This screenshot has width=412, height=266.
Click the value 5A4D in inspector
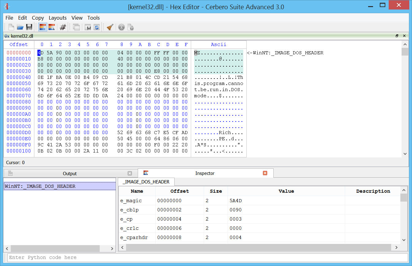pos(236,201)
